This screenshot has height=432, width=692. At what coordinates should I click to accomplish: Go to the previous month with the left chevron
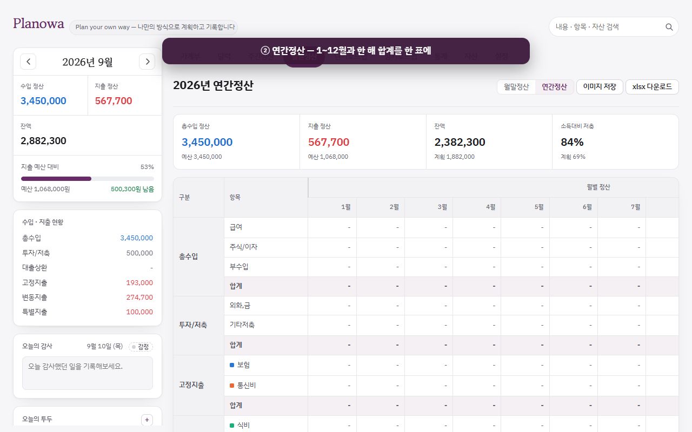28,62
